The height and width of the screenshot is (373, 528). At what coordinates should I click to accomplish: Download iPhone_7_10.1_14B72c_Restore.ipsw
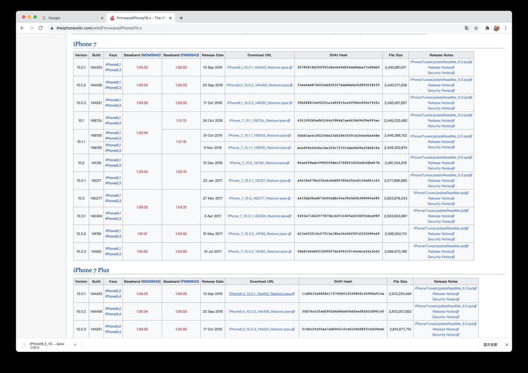[260, 120]
